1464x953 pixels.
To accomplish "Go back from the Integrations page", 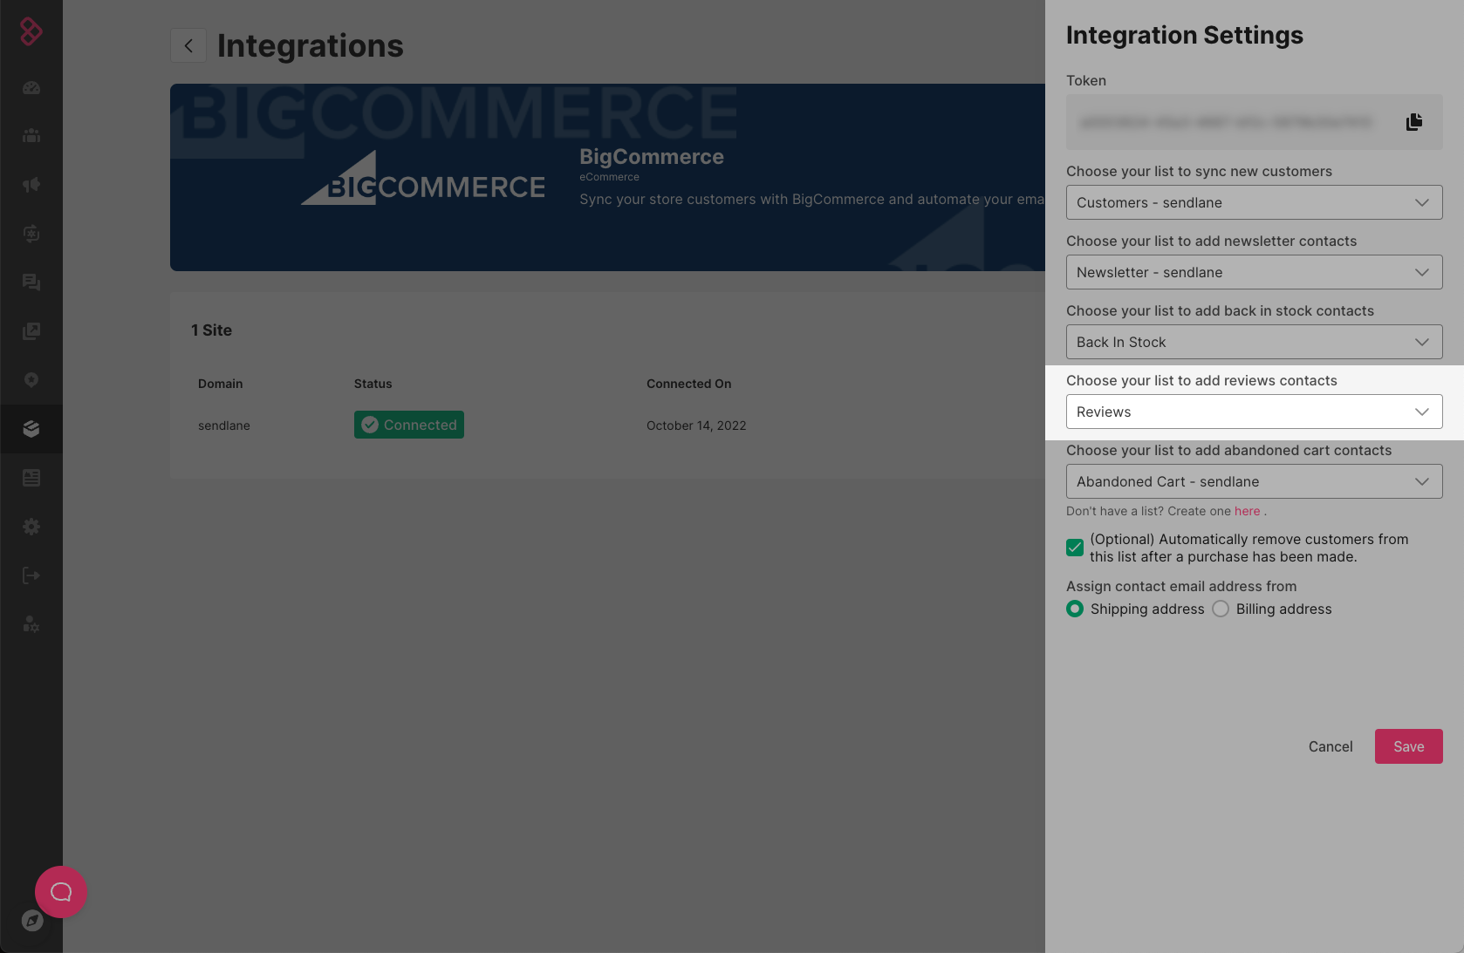I will click(188, 45).
